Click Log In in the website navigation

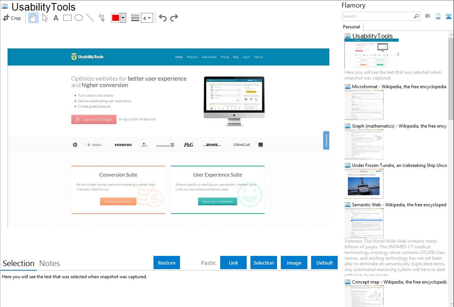(246, 57)
